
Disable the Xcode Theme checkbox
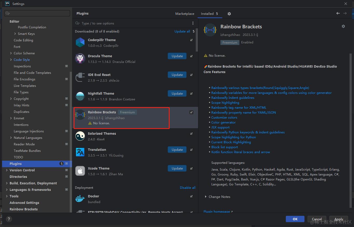pos(191,168)
